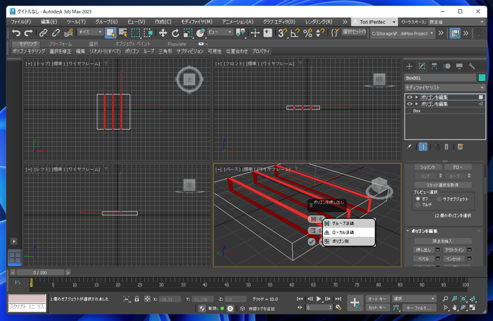Open the project path dropdown
This screenshot has height=321, width=493.
coord(402,33)
